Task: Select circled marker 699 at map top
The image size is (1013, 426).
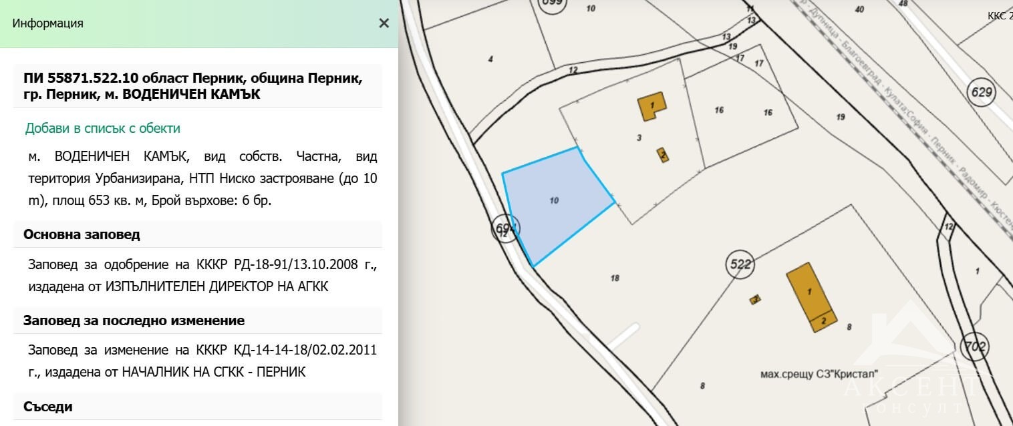Action: [551, 3]
